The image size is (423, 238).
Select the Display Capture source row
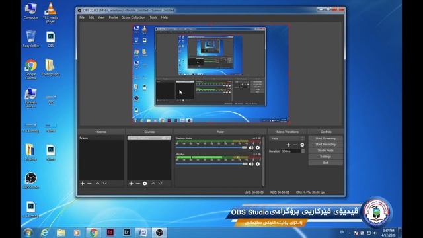pyautogui.click(x=149, y=138)
